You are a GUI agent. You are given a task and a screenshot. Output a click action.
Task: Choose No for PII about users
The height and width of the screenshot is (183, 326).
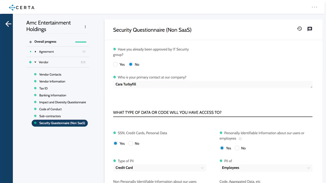pos(237,148)
